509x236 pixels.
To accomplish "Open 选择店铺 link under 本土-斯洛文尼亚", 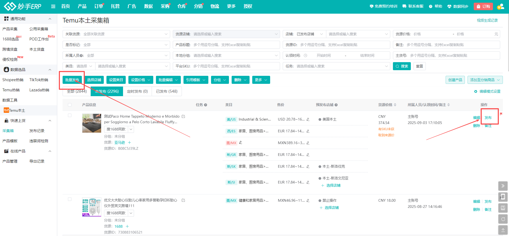I will click(331, 186).
